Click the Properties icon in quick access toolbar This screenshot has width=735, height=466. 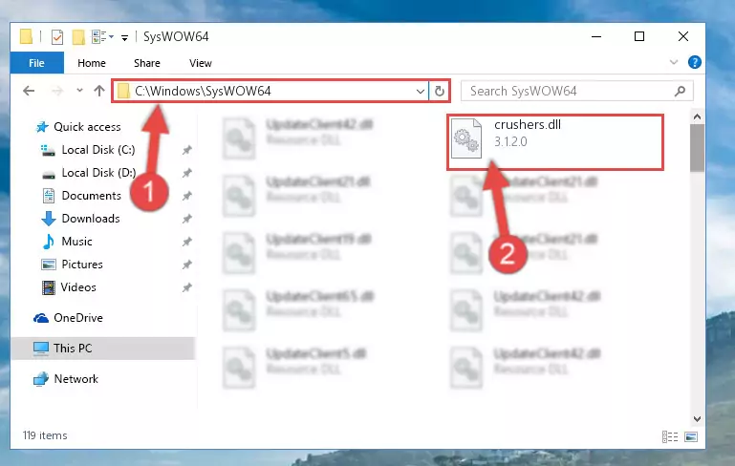(56, 36)
